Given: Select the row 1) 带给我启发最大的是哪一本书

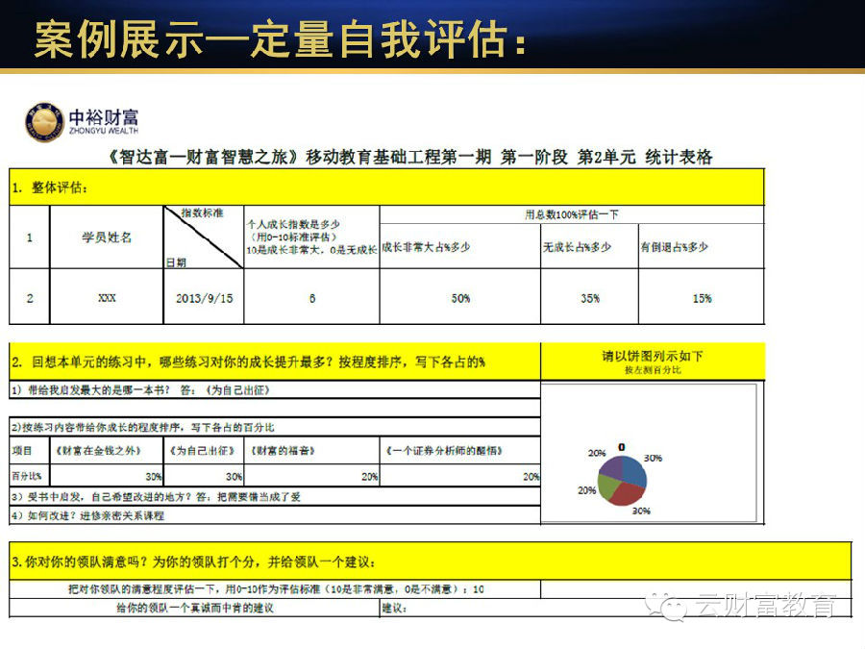Looking at the screenshot, I should click(275, 389).
